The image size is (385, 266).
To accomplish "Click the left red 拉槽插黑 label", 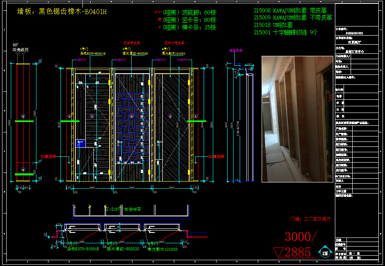I will 48,157.
